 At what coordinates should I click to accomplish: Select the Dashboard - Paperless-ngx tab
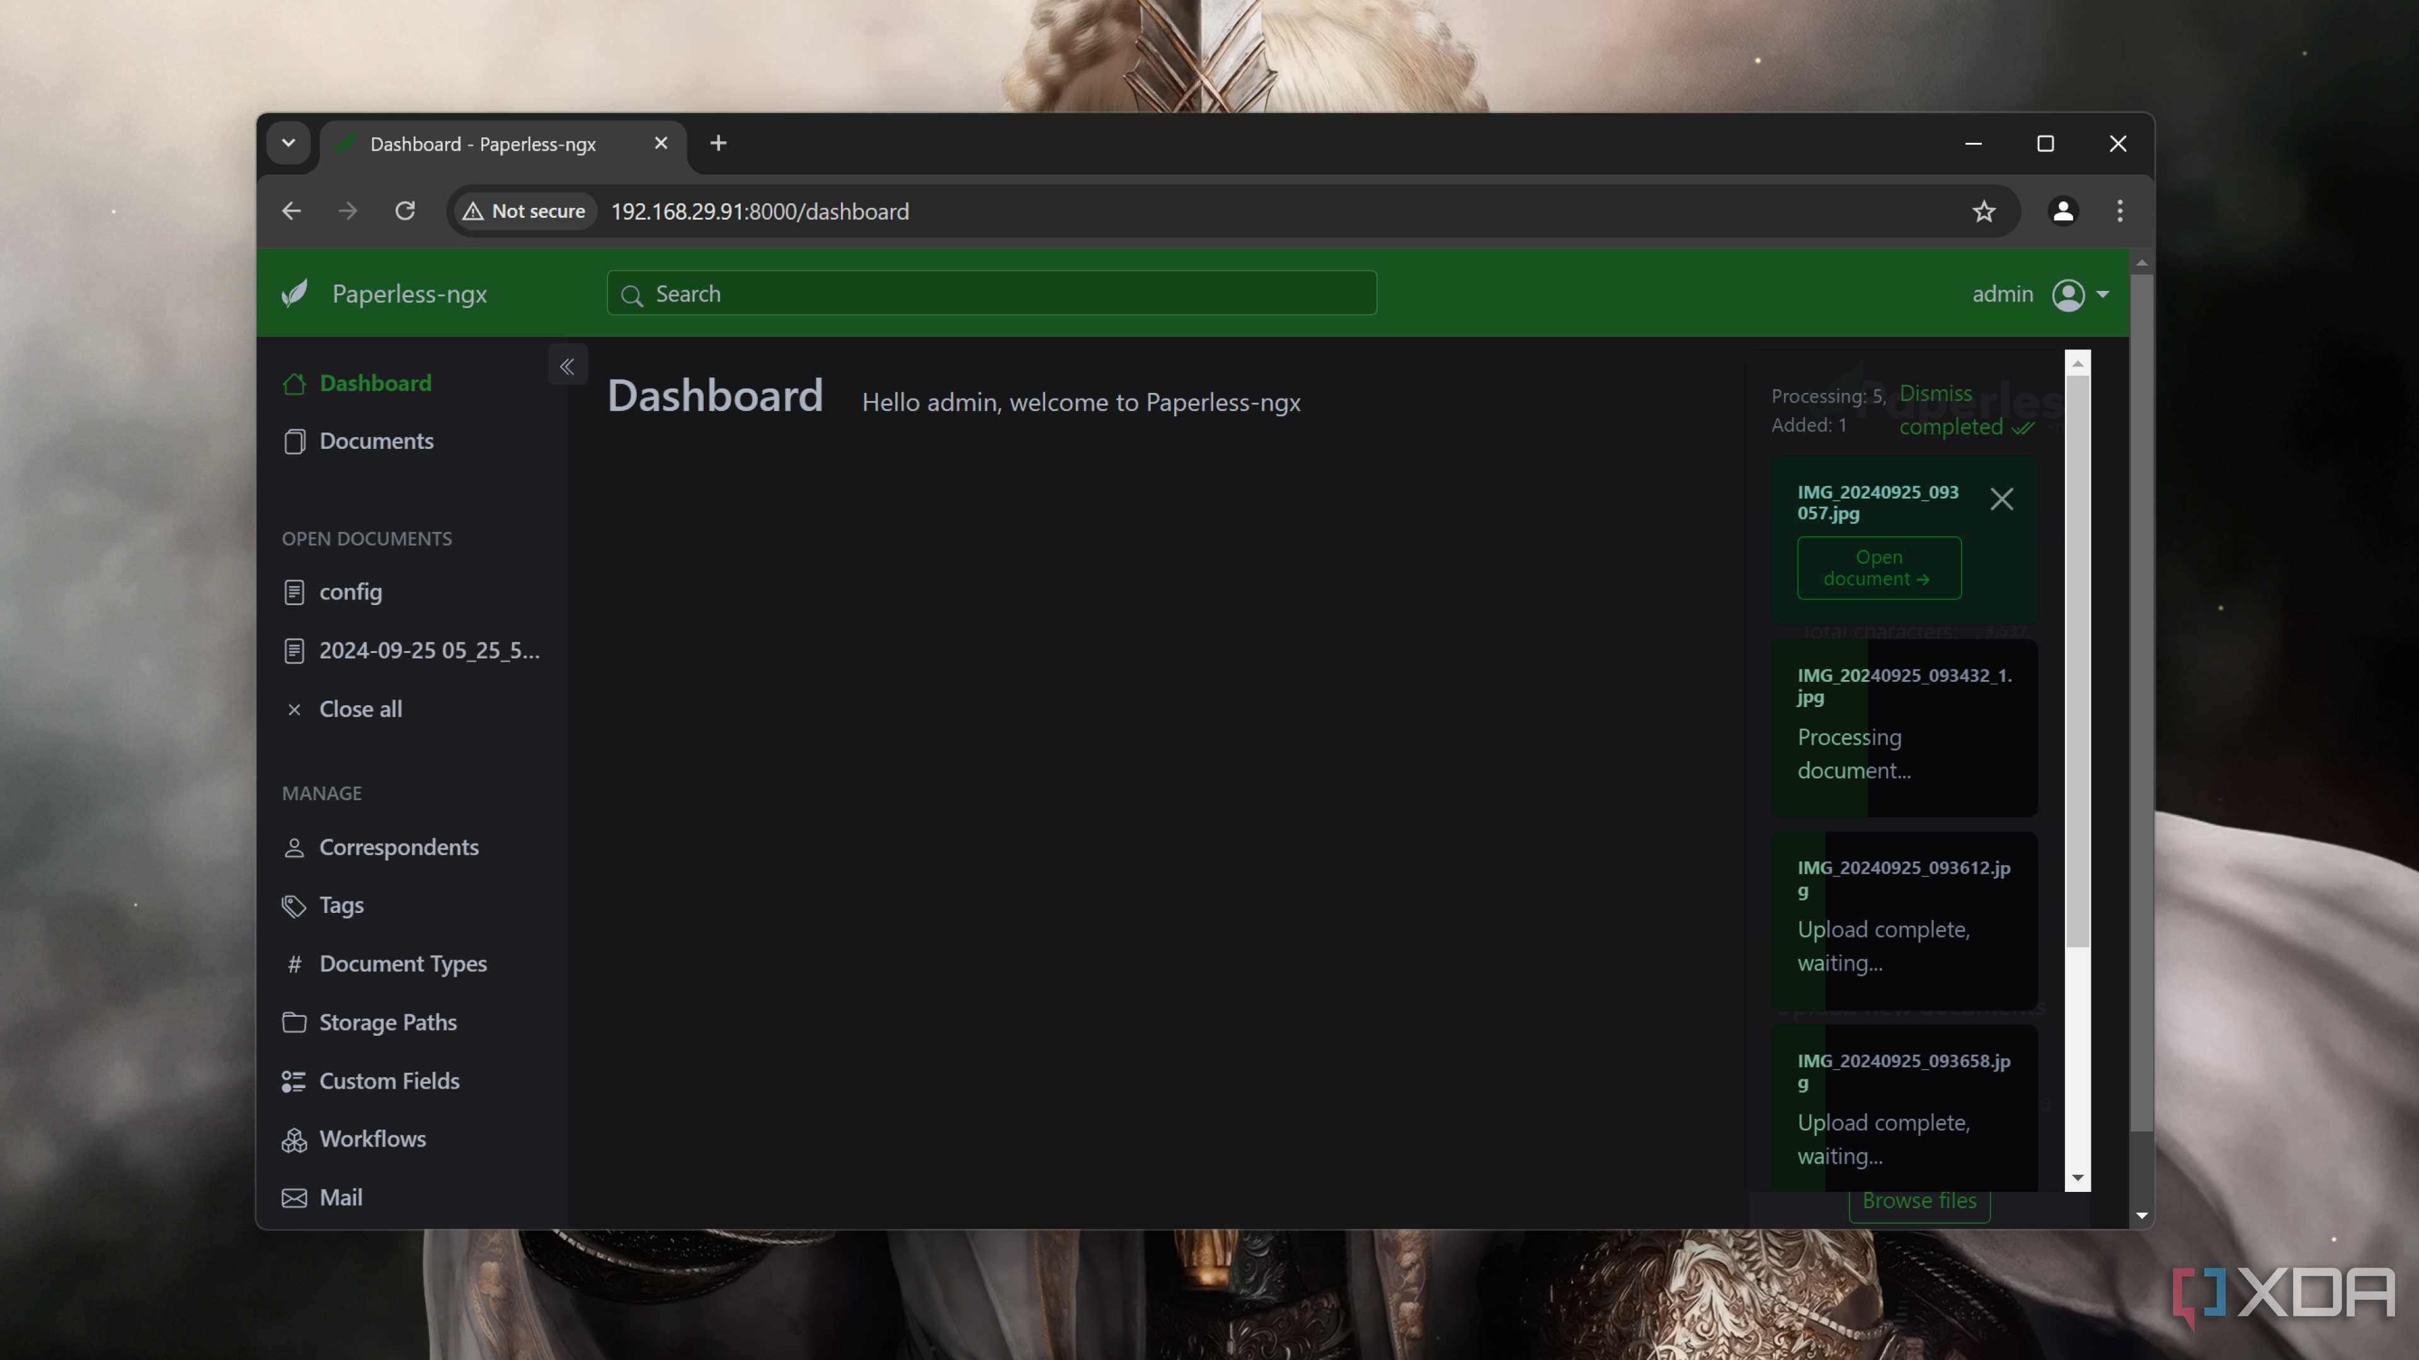coord(503,145)
